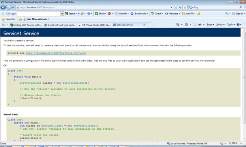Refresh the page with the Refresh icon

click(x=180, y=7)
